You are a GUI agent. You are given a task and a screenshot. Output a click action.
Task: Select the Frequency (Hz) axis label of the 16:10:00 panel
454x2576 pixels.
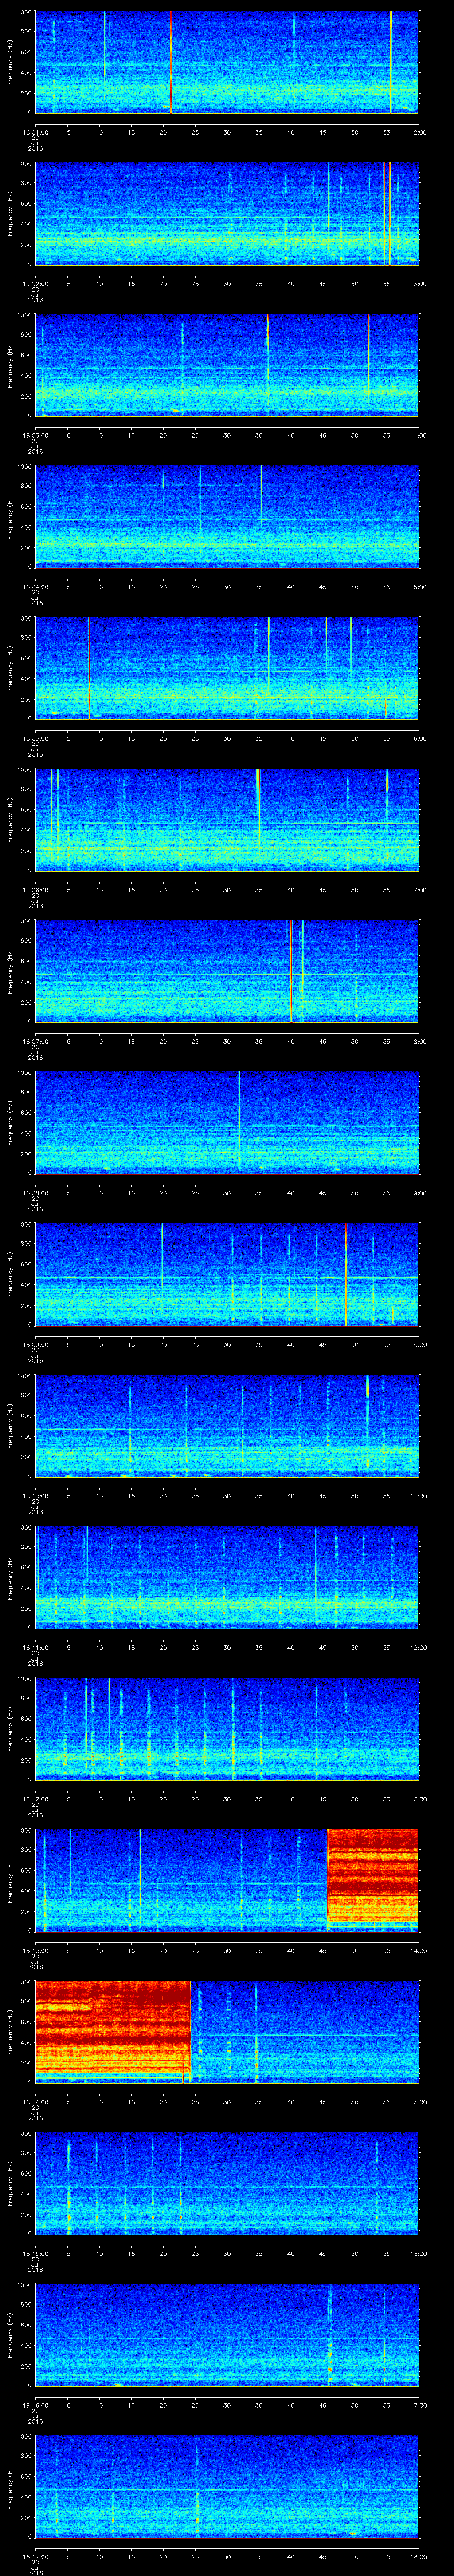pyautogui.click(x=10, y=1425)
